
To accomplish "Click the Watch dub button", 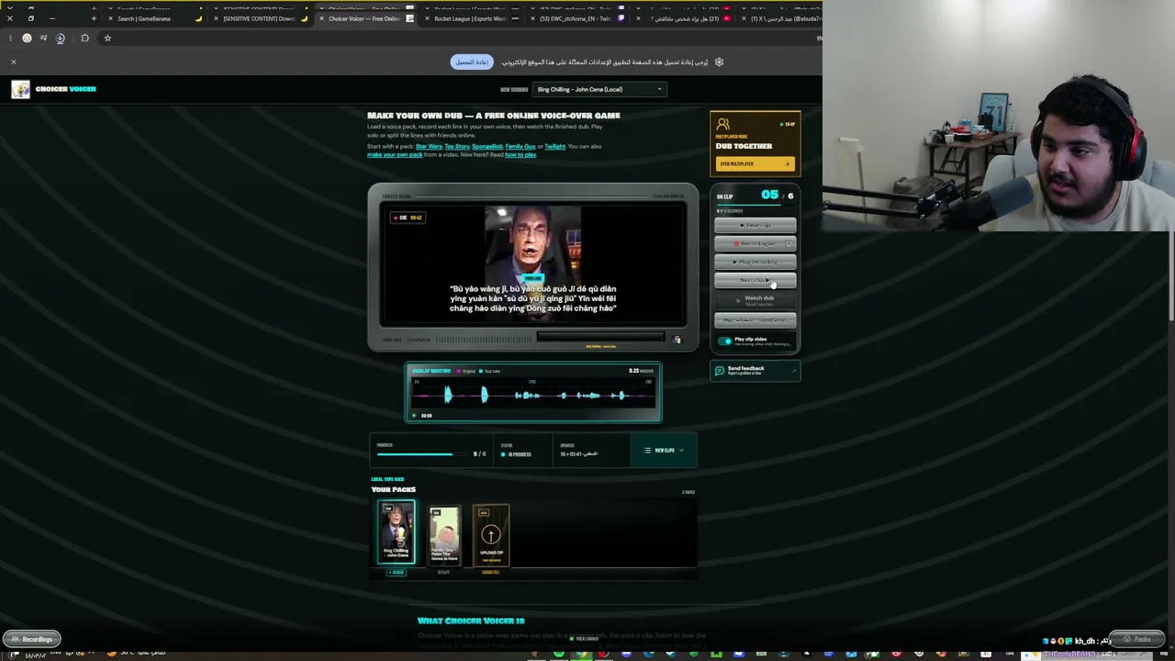I will coord(755,299).
